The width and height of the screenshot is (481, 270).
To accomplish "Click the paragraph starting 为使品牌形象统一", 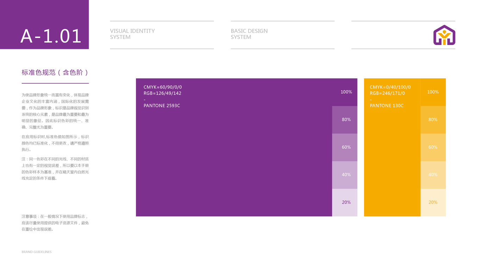I will pyautogui.click(x=55, y=111).
